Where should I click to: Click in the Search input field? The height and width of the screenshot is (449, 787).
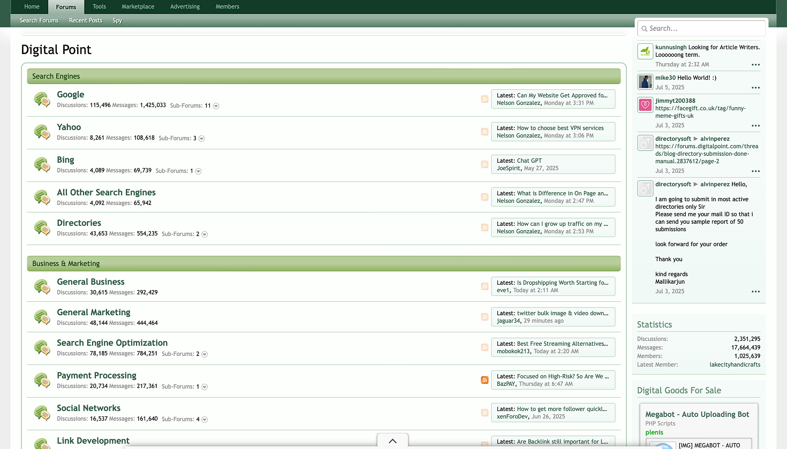click(701, 28)
